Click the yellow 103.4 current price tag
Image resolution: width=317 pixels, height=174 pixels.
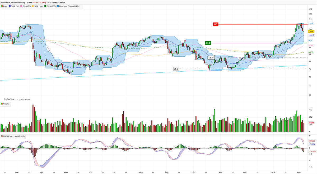(x=311, y=31)
